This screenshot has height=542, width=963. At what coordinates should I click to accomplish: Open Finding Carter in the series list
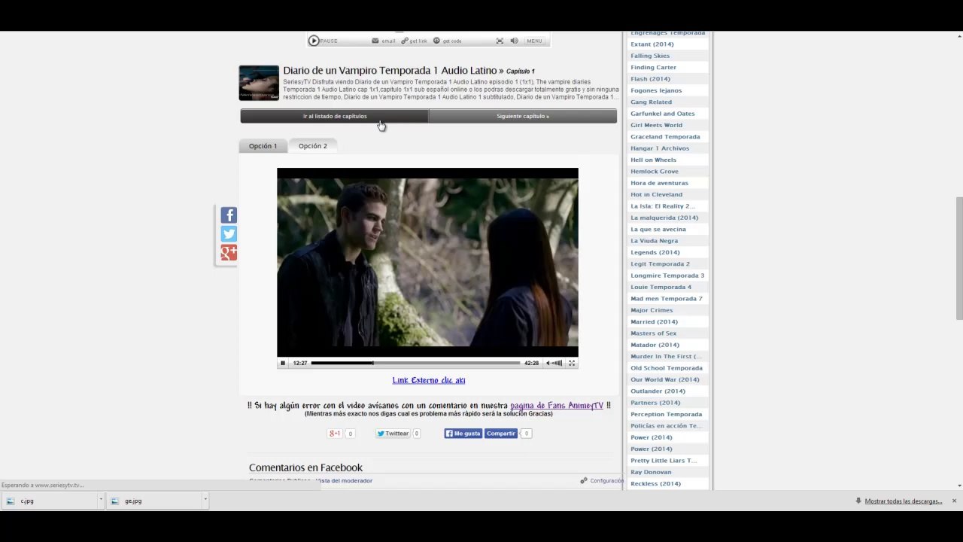click(653, 68)
